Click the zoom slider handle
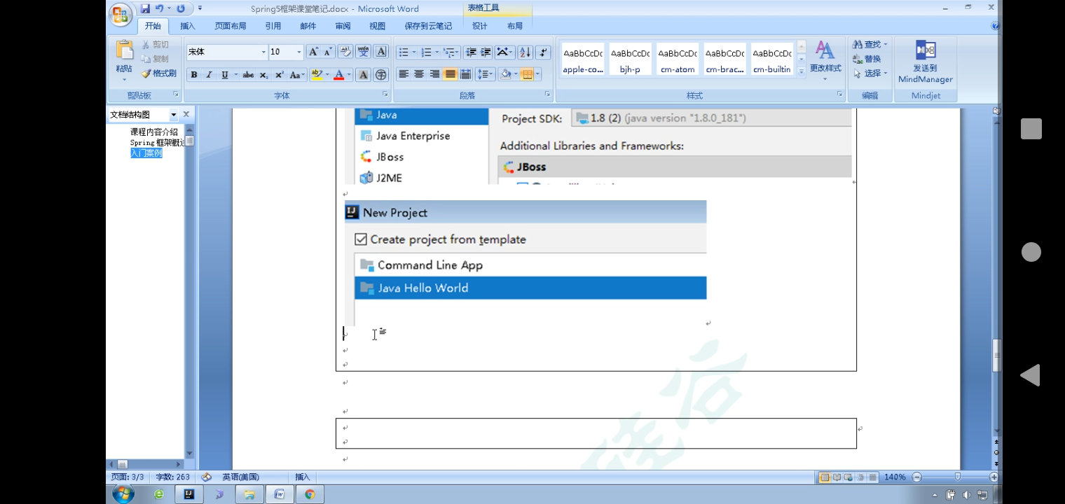 (x=958, y=477)
